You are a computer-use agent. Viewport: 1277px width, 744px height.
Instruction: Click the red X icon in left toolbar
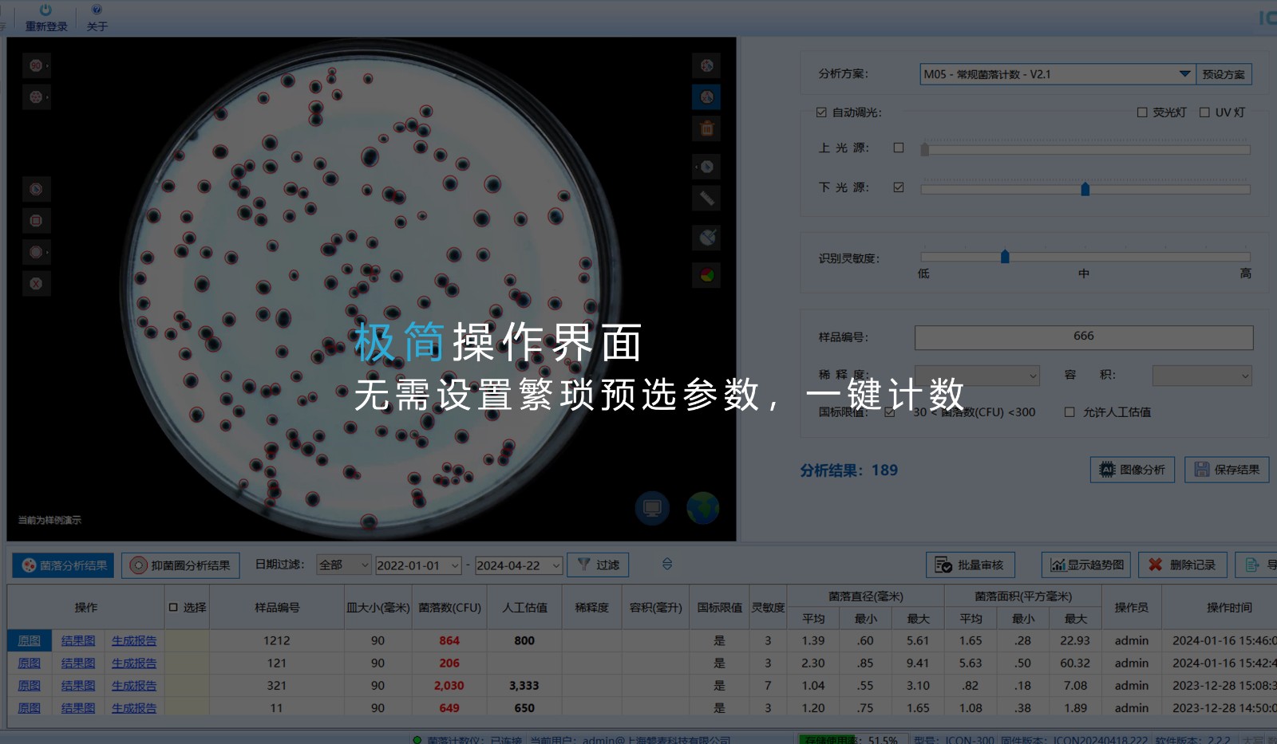tap(36, 284)
